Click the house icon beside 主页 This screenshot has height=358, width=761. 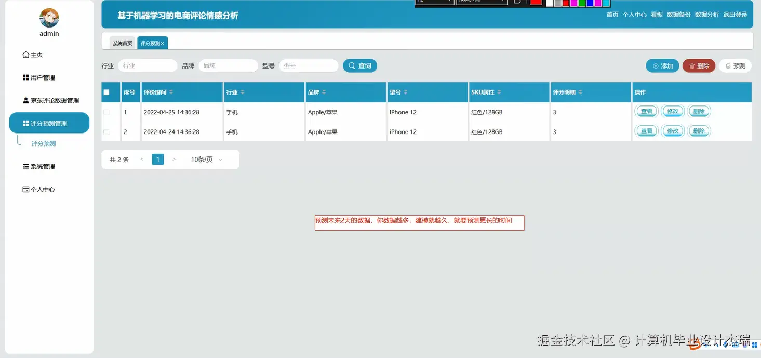26,55
